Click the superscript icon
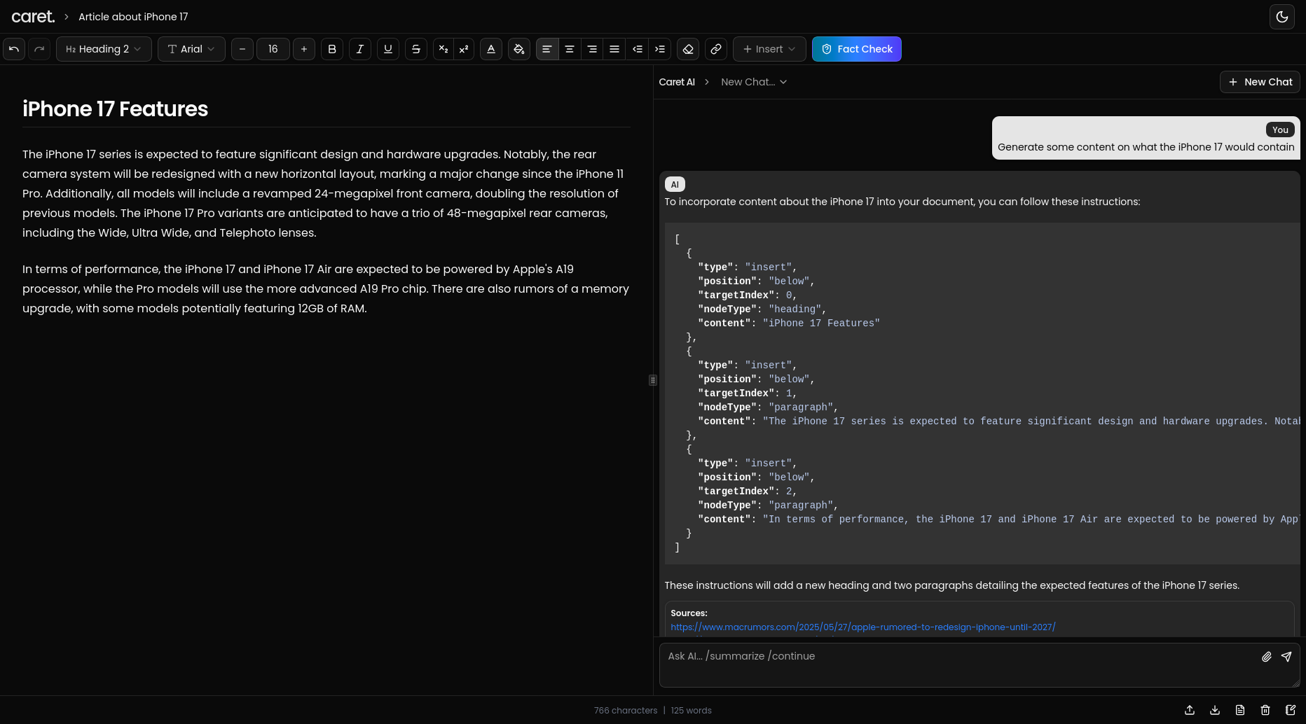The image size is (1306, 724). pyautogui.click(x=464, y=49)
